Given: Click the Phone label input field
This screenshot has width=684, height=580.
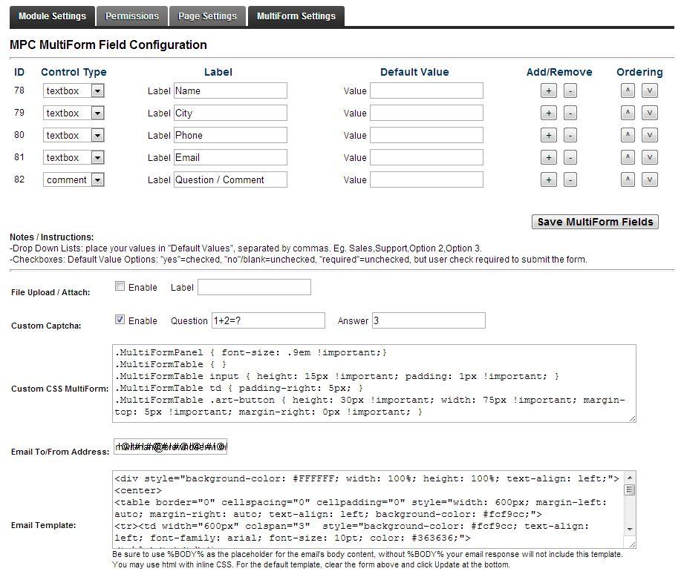Looking at the screenshot, I should (230, 135).
